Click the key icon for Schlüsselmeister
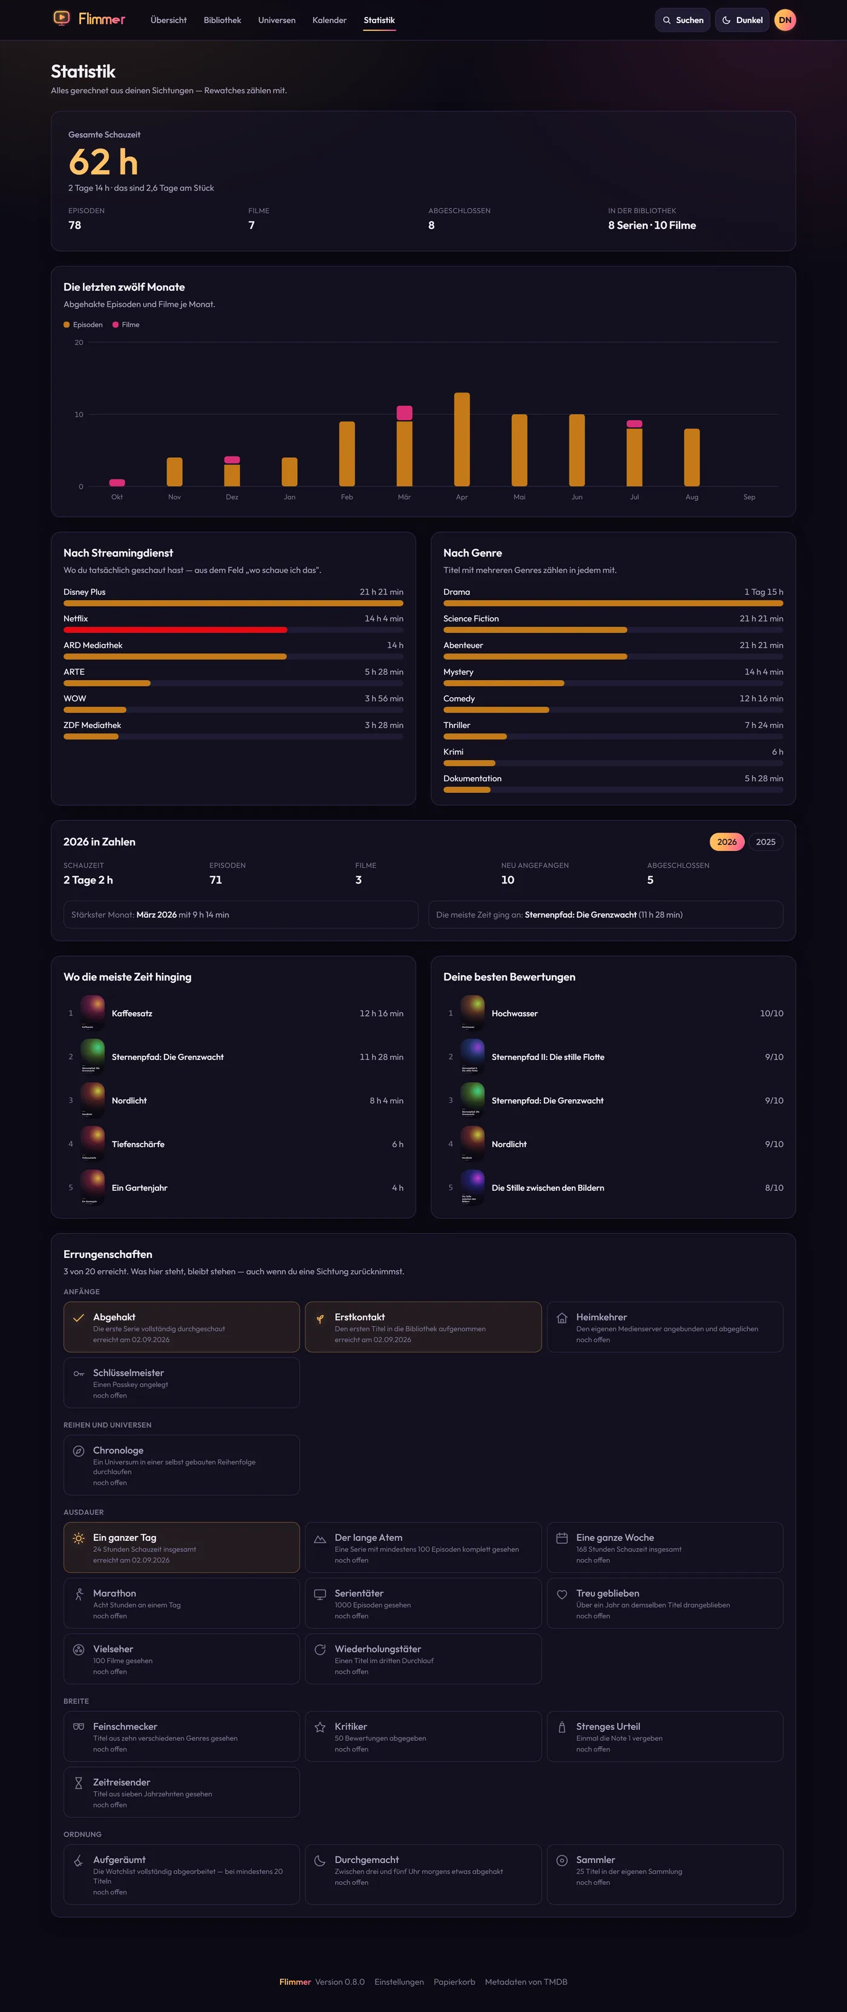Image resolution: width=847 pixels, height=2012 pixels. pos(79,1374)
